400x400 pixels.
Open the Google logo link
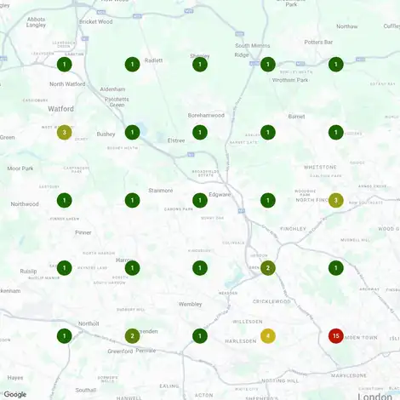[15, 394]
